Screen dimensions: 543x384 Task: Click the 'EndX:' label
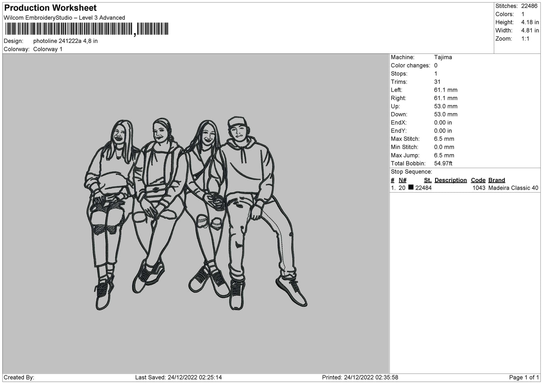click(399, 123)
